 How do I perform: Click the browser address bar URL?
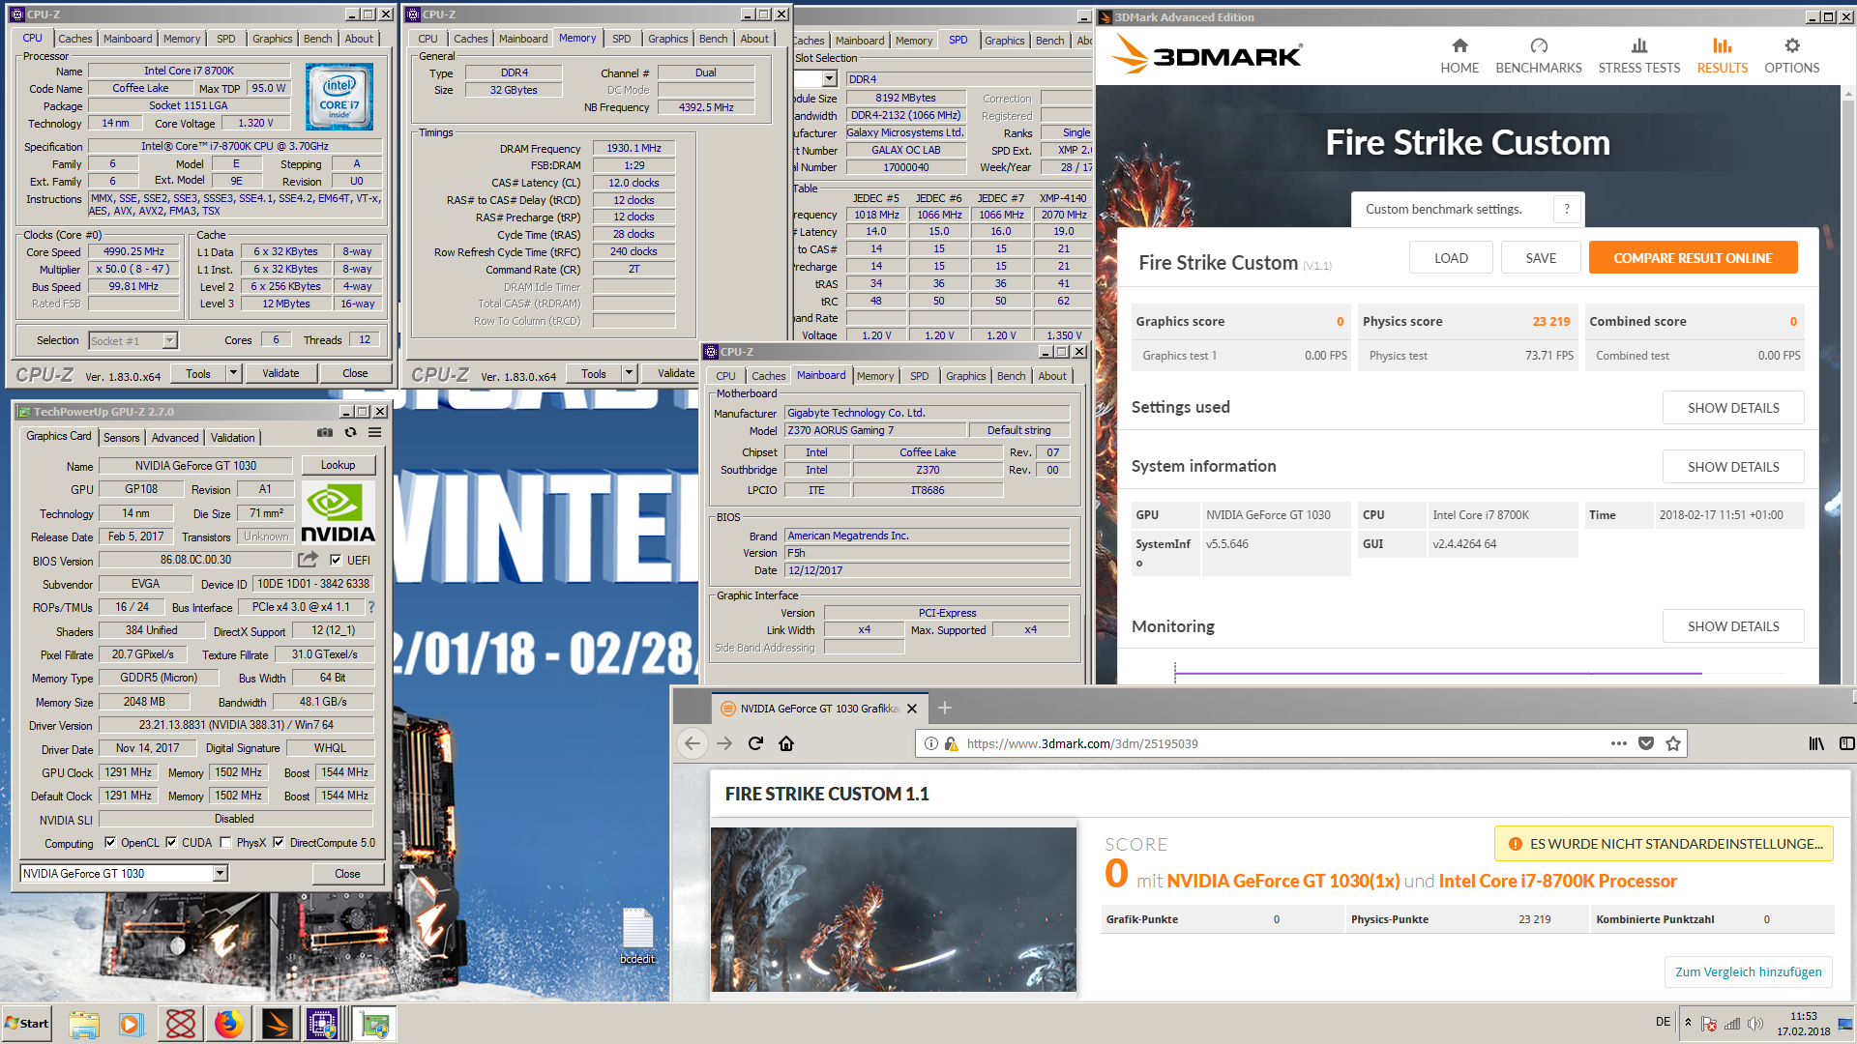tap(1081, 743)
